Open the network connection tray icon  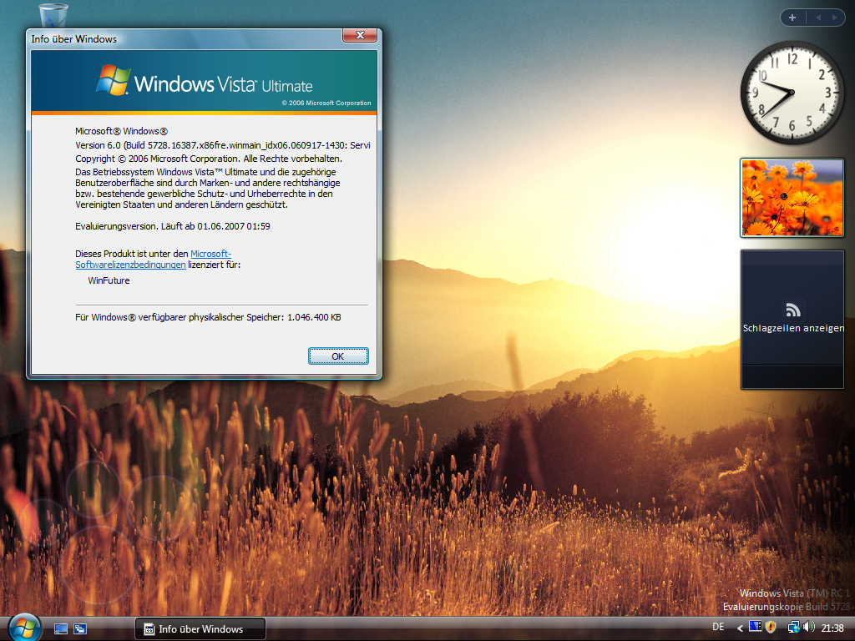click(x=793, y=628)
